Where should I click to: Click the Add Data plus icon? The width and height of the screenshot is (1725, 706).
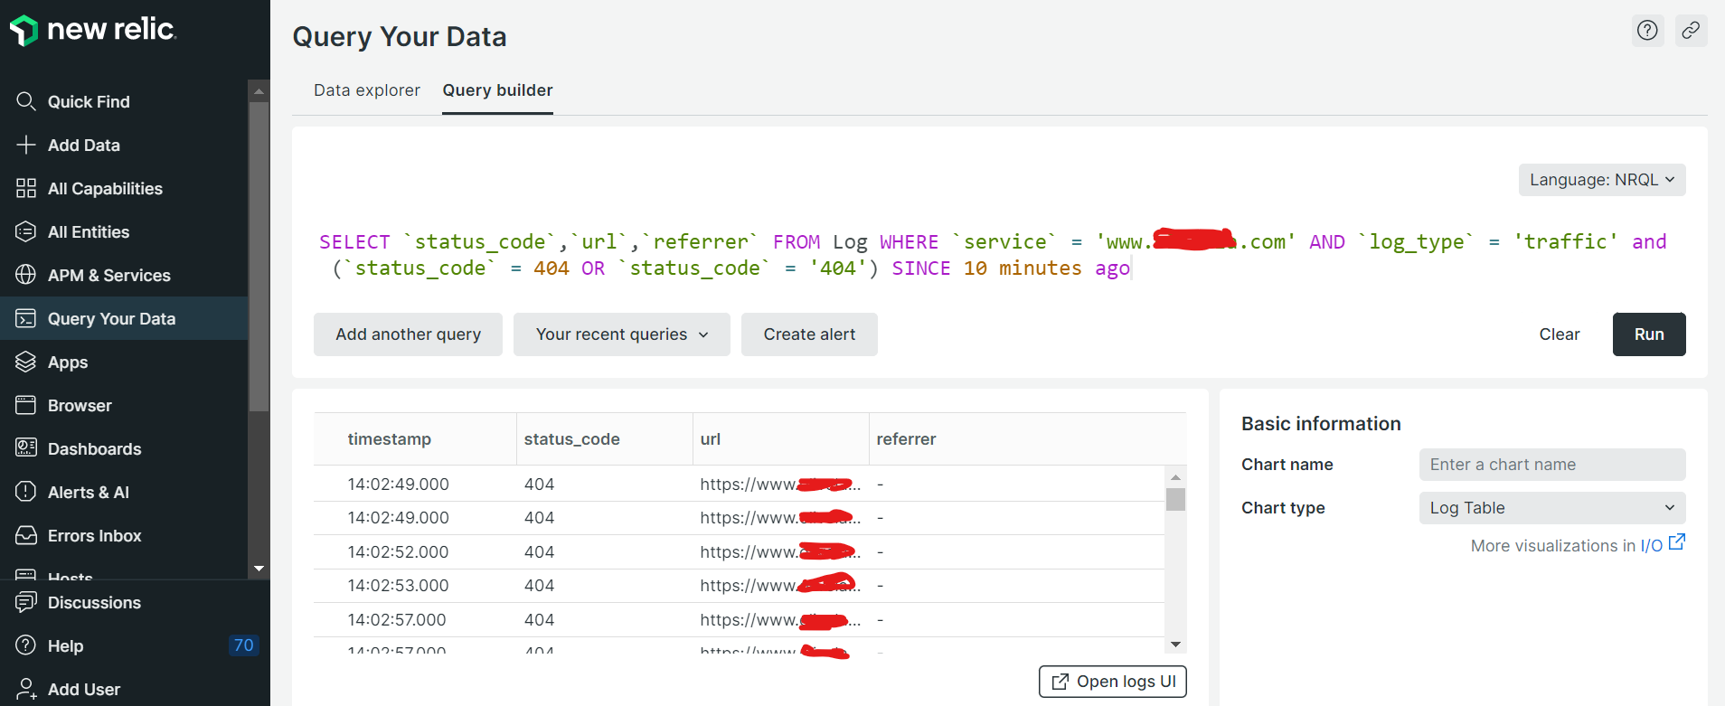click(x=26, y=145)
